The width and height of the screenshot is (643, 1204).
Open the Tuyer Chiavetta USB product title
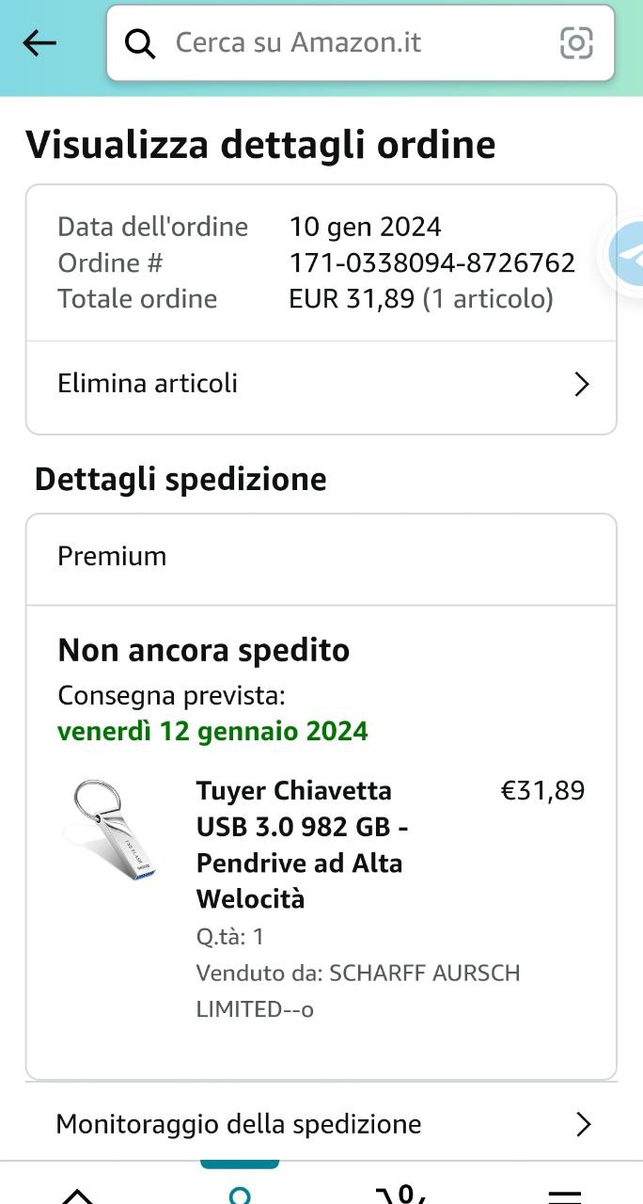click(299, 844)
